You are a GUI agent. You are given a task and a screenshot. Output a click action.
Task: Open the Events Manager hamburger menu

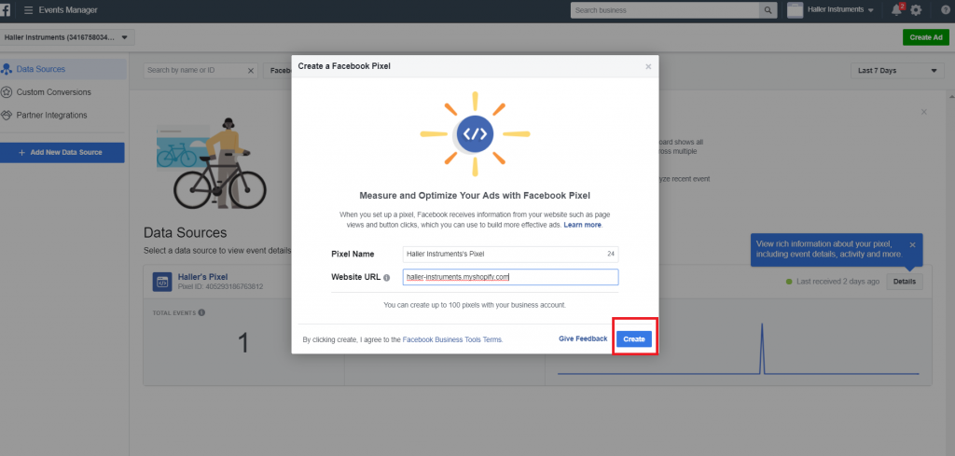point(28,10)
